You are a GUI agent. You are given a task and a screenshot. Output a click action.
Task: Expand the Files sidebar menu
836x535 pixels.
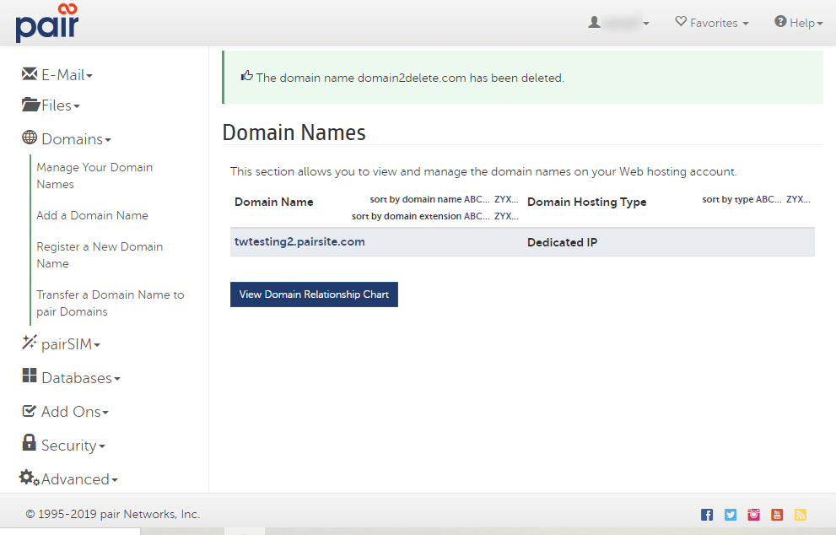[51, 105]
